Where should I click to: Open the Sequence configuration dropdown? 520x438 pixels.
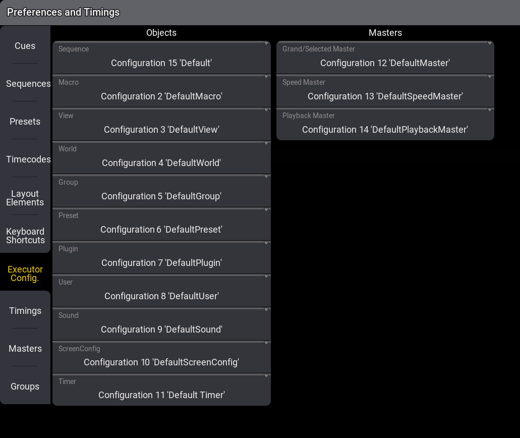click(161, 58)
